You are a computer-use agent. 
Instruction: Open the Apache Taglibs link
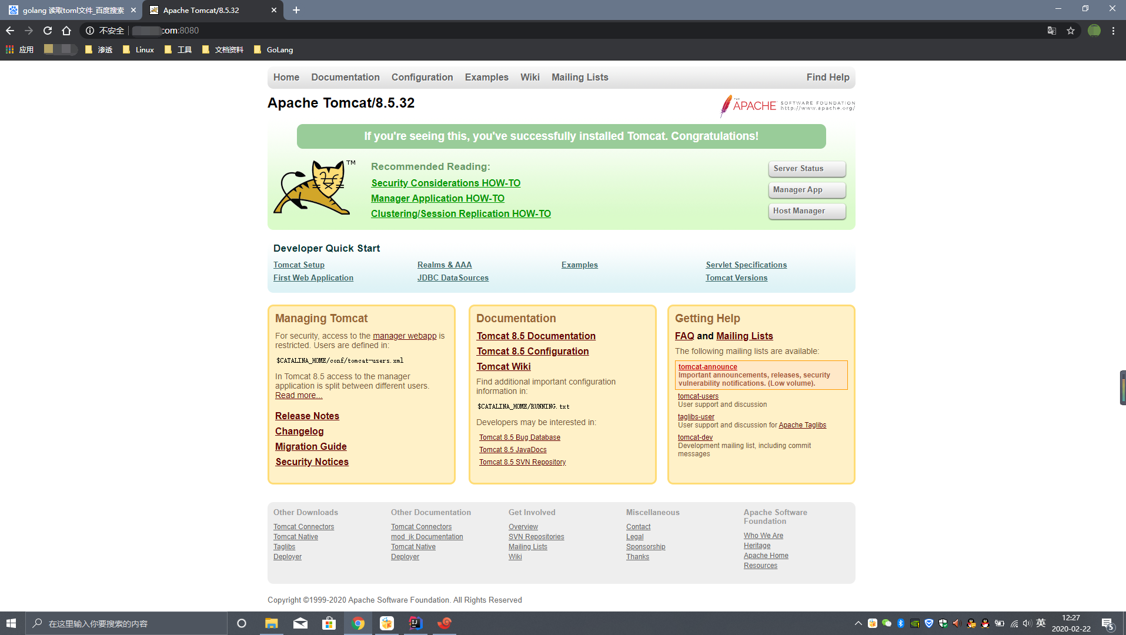click(802, 425)
